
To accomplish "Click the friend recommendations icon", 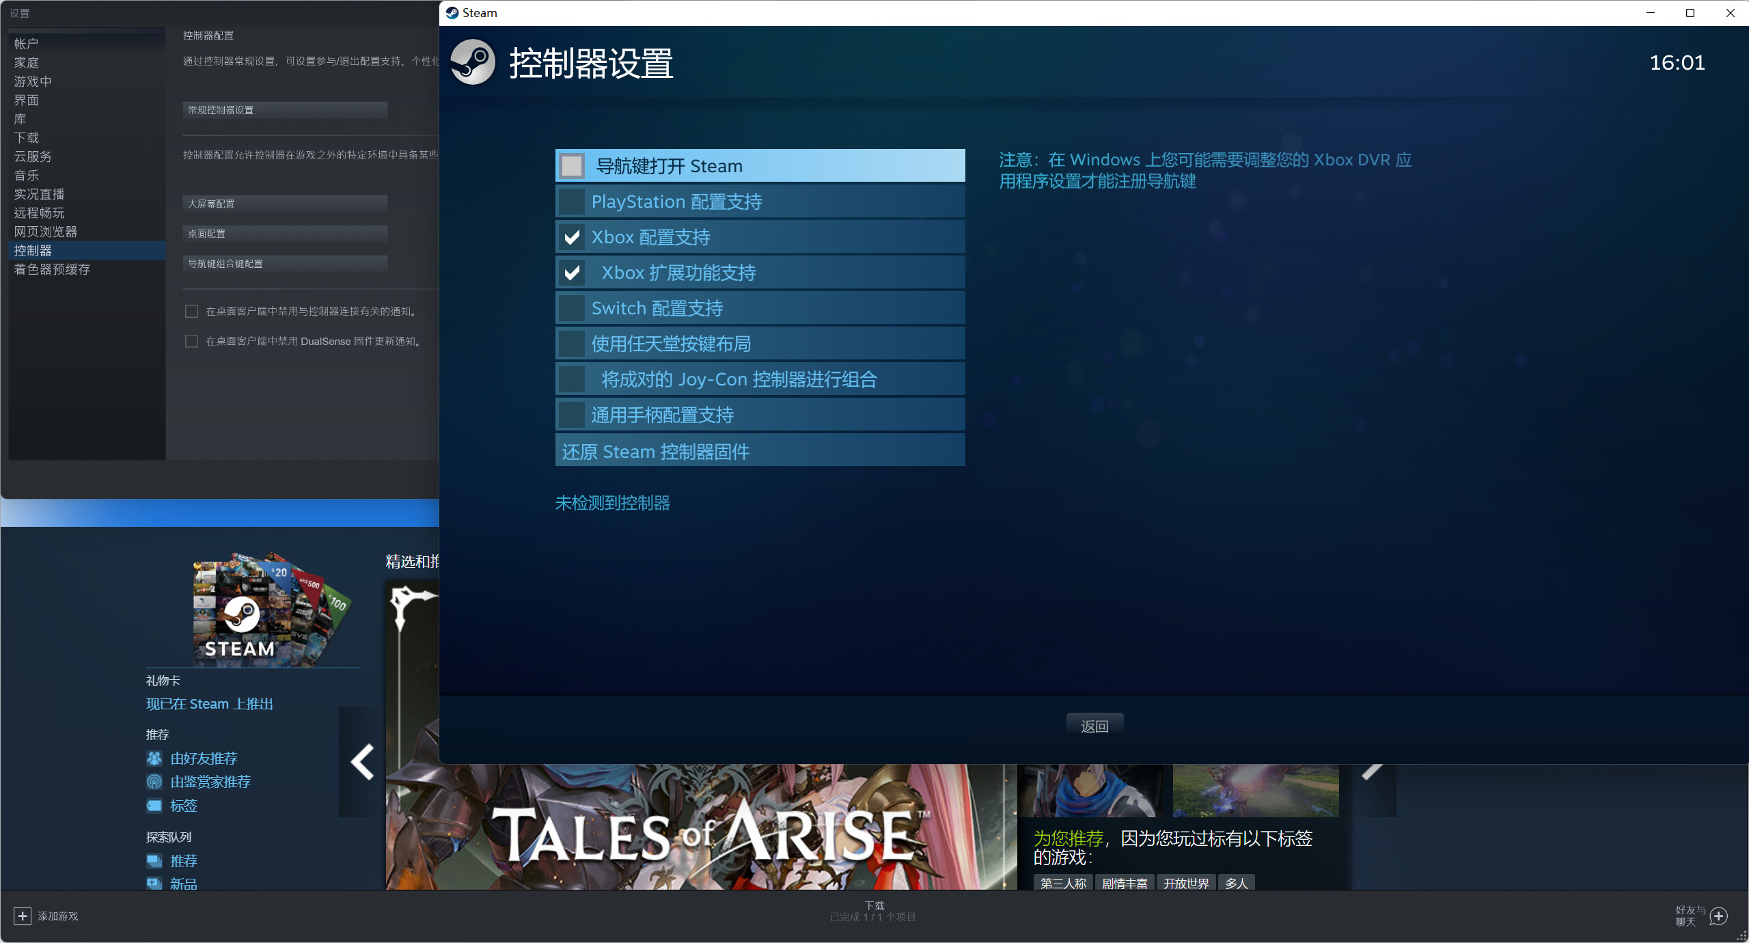I will tap(154, 758).
